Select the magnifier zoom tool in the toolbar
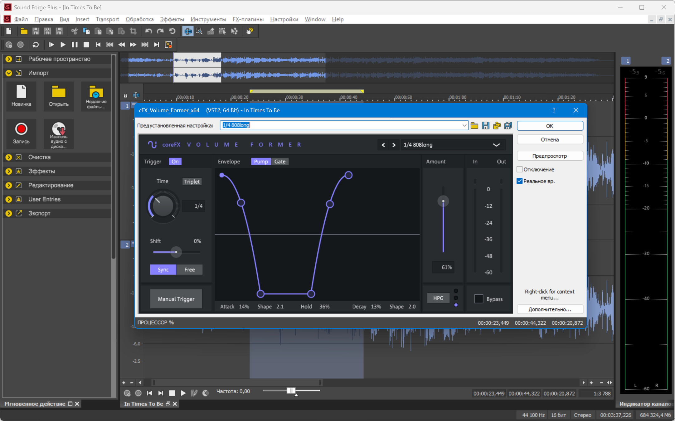Image resolution: width=675 pixels, height=421 pixels. pyautogui.click(x=199, y=31)
